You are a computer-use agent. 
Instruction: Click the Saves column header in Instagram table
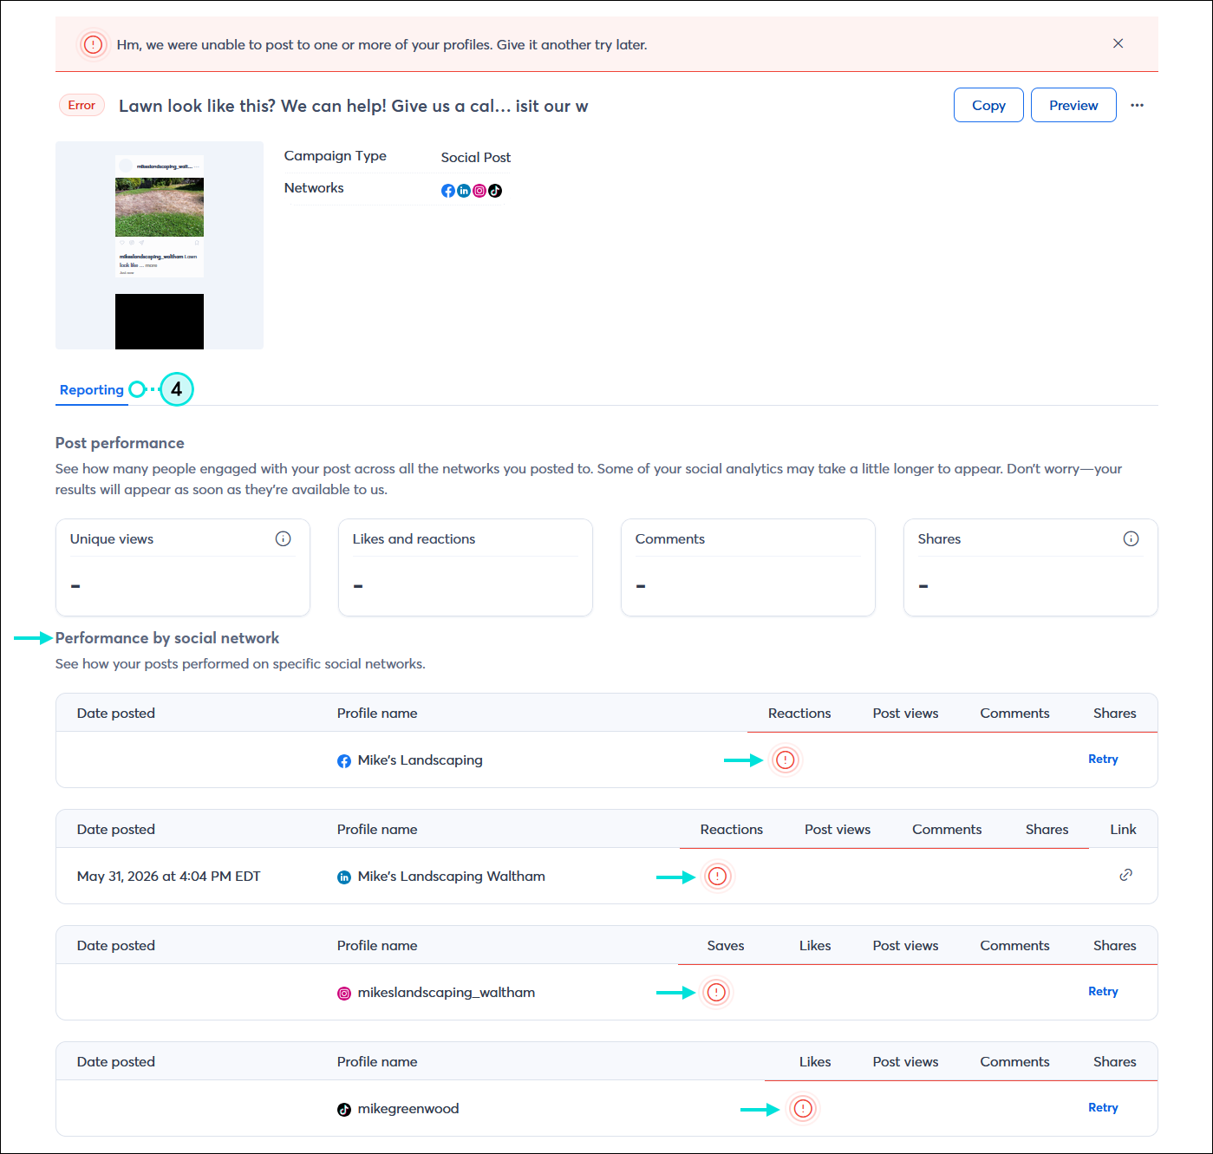[x=726, y=946]
